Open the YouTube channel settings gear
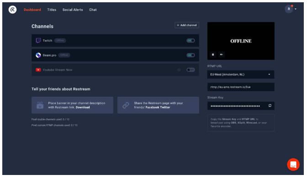 pos(179,70)
